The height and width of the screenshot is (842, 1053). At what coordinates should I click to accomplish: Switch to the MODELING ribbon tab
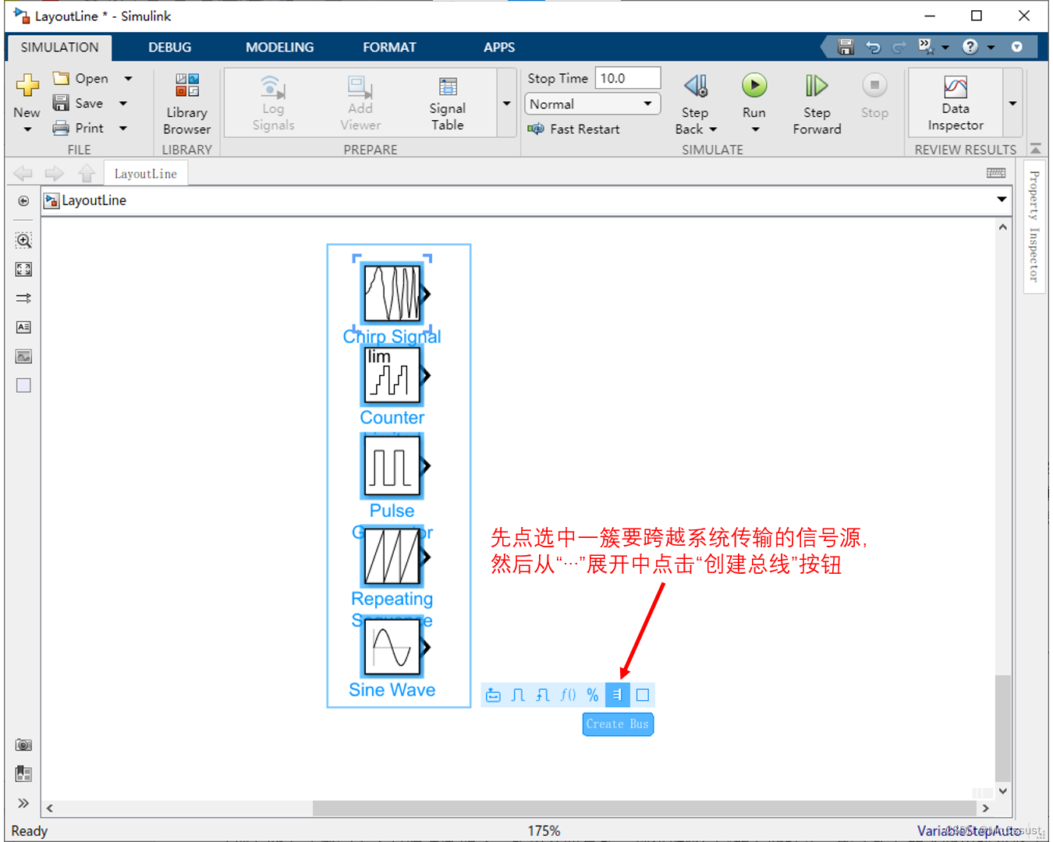[x=279, y=47]
